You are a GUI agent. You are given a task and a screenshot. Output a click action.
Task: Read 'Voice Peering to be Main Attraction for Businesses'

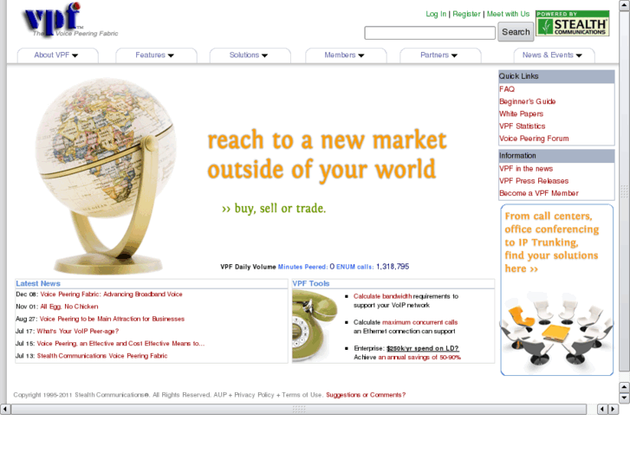pyautogui.click(x=112, y=319)
